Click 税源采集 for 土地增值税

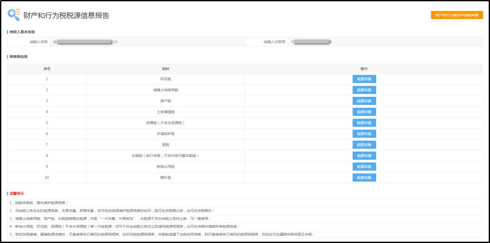(364, 112)
